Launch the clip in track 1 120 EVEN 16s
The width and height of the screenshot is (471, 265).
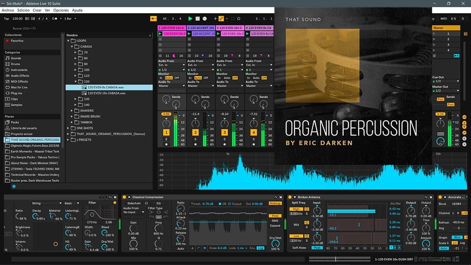160,34
